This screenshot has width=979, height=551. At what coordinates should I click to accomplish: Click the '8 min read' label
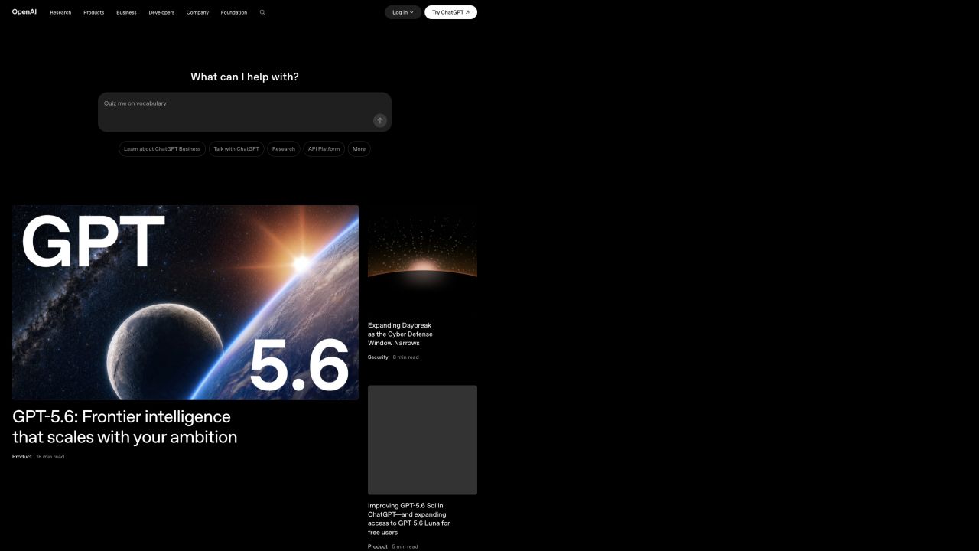pos(406,357)
